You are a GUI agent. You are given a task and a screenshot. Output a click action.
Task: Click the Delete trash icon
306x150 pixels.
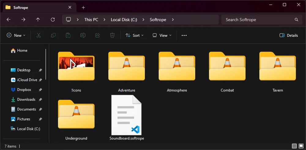pos(112,35)
